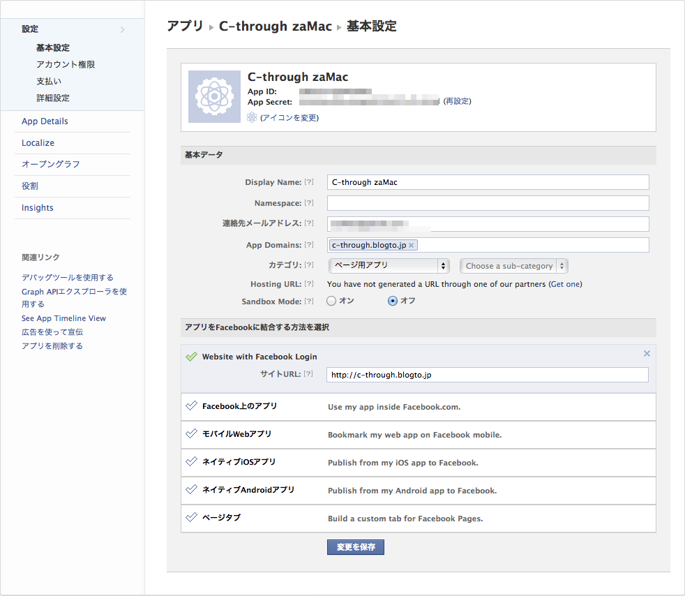Screen dimensions: 685x596
Task: Set Sandbox Mode to オフ
Action: tap(393, 301)
